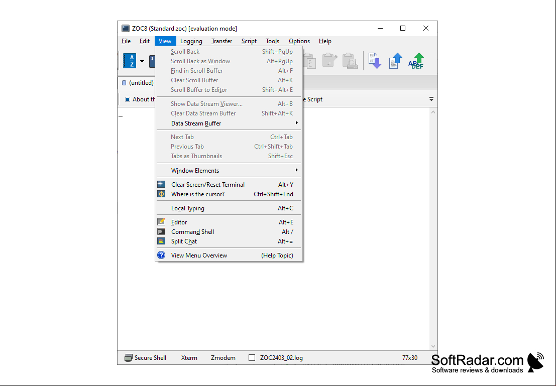Open the button bar overflow dropdown arrow

click(431, 99)
